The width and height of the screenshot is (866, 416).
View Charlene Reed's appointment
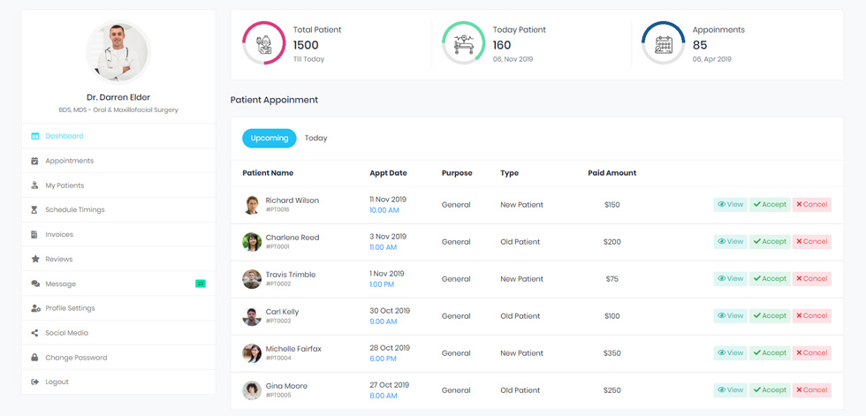pyautogui.click(x=730, y=242)
